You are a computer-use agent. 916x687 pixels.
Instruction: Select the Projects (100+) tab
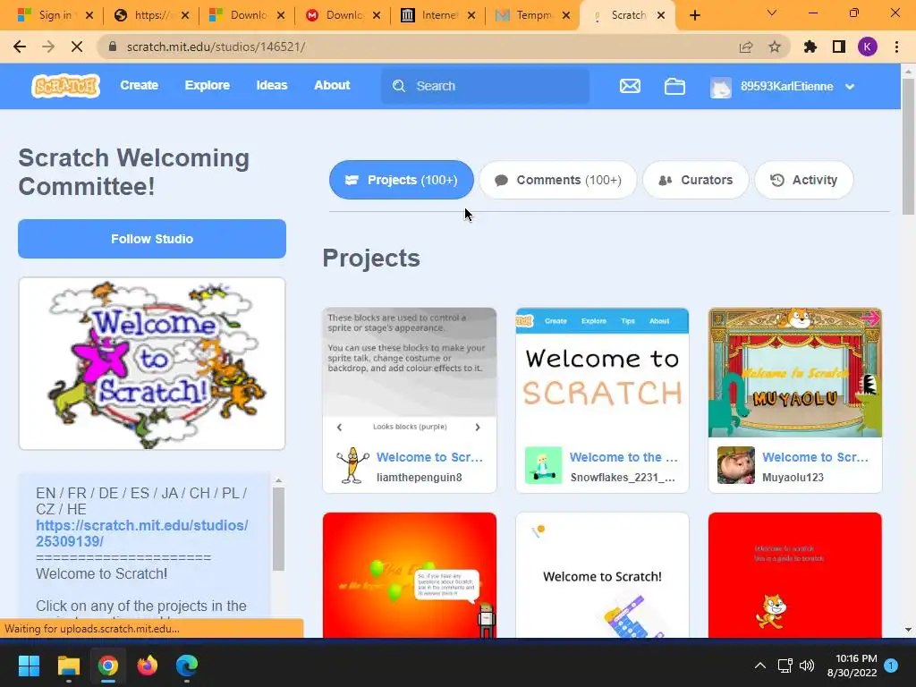tap(402, 180)
